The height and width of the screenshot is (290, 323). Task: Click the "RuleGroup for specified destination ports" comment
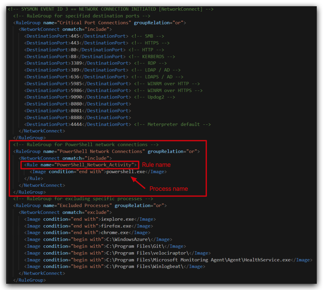pos(81,16)
